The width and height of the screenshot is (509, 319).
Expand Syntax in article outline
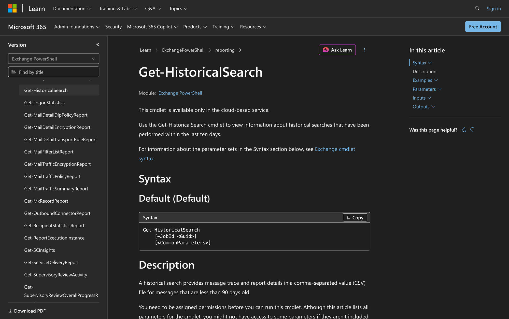pos(422,63)
